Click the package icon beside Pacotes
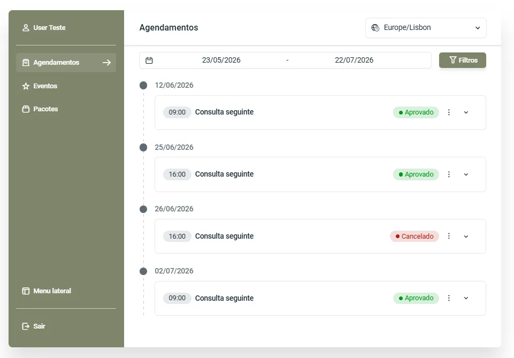 tap(26, 109)
